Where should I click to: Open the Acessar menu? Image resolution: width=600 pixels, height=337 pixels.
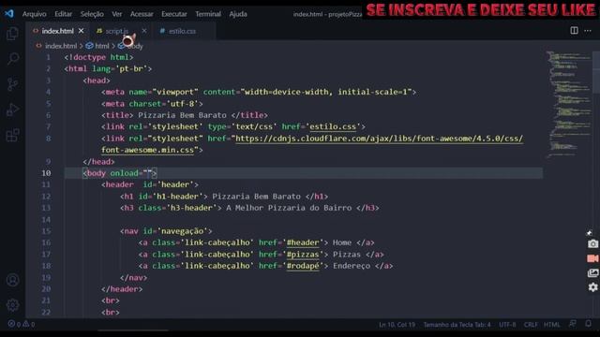pos(142,14)
